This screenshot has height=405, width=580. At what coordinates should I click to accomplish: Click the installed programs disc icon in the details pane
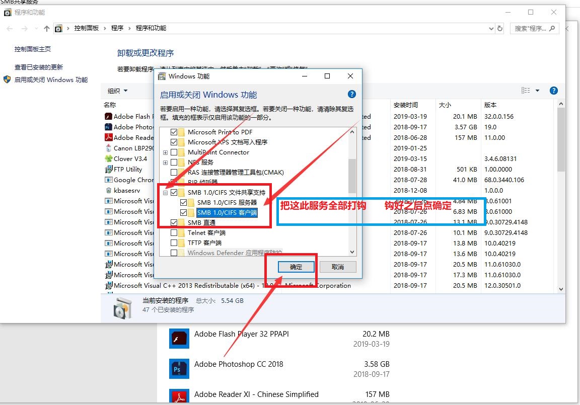click(x=122, y=308)
